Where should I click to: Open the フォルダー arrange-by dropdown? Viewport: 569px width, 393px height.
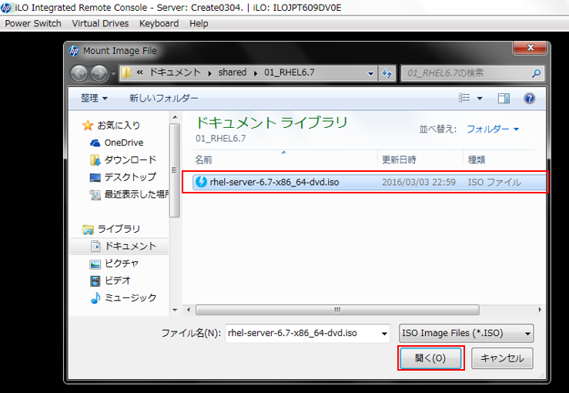click(493, 129)
